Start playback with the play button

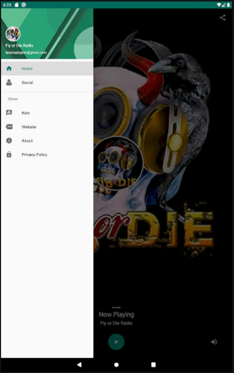tap(116, 342)
